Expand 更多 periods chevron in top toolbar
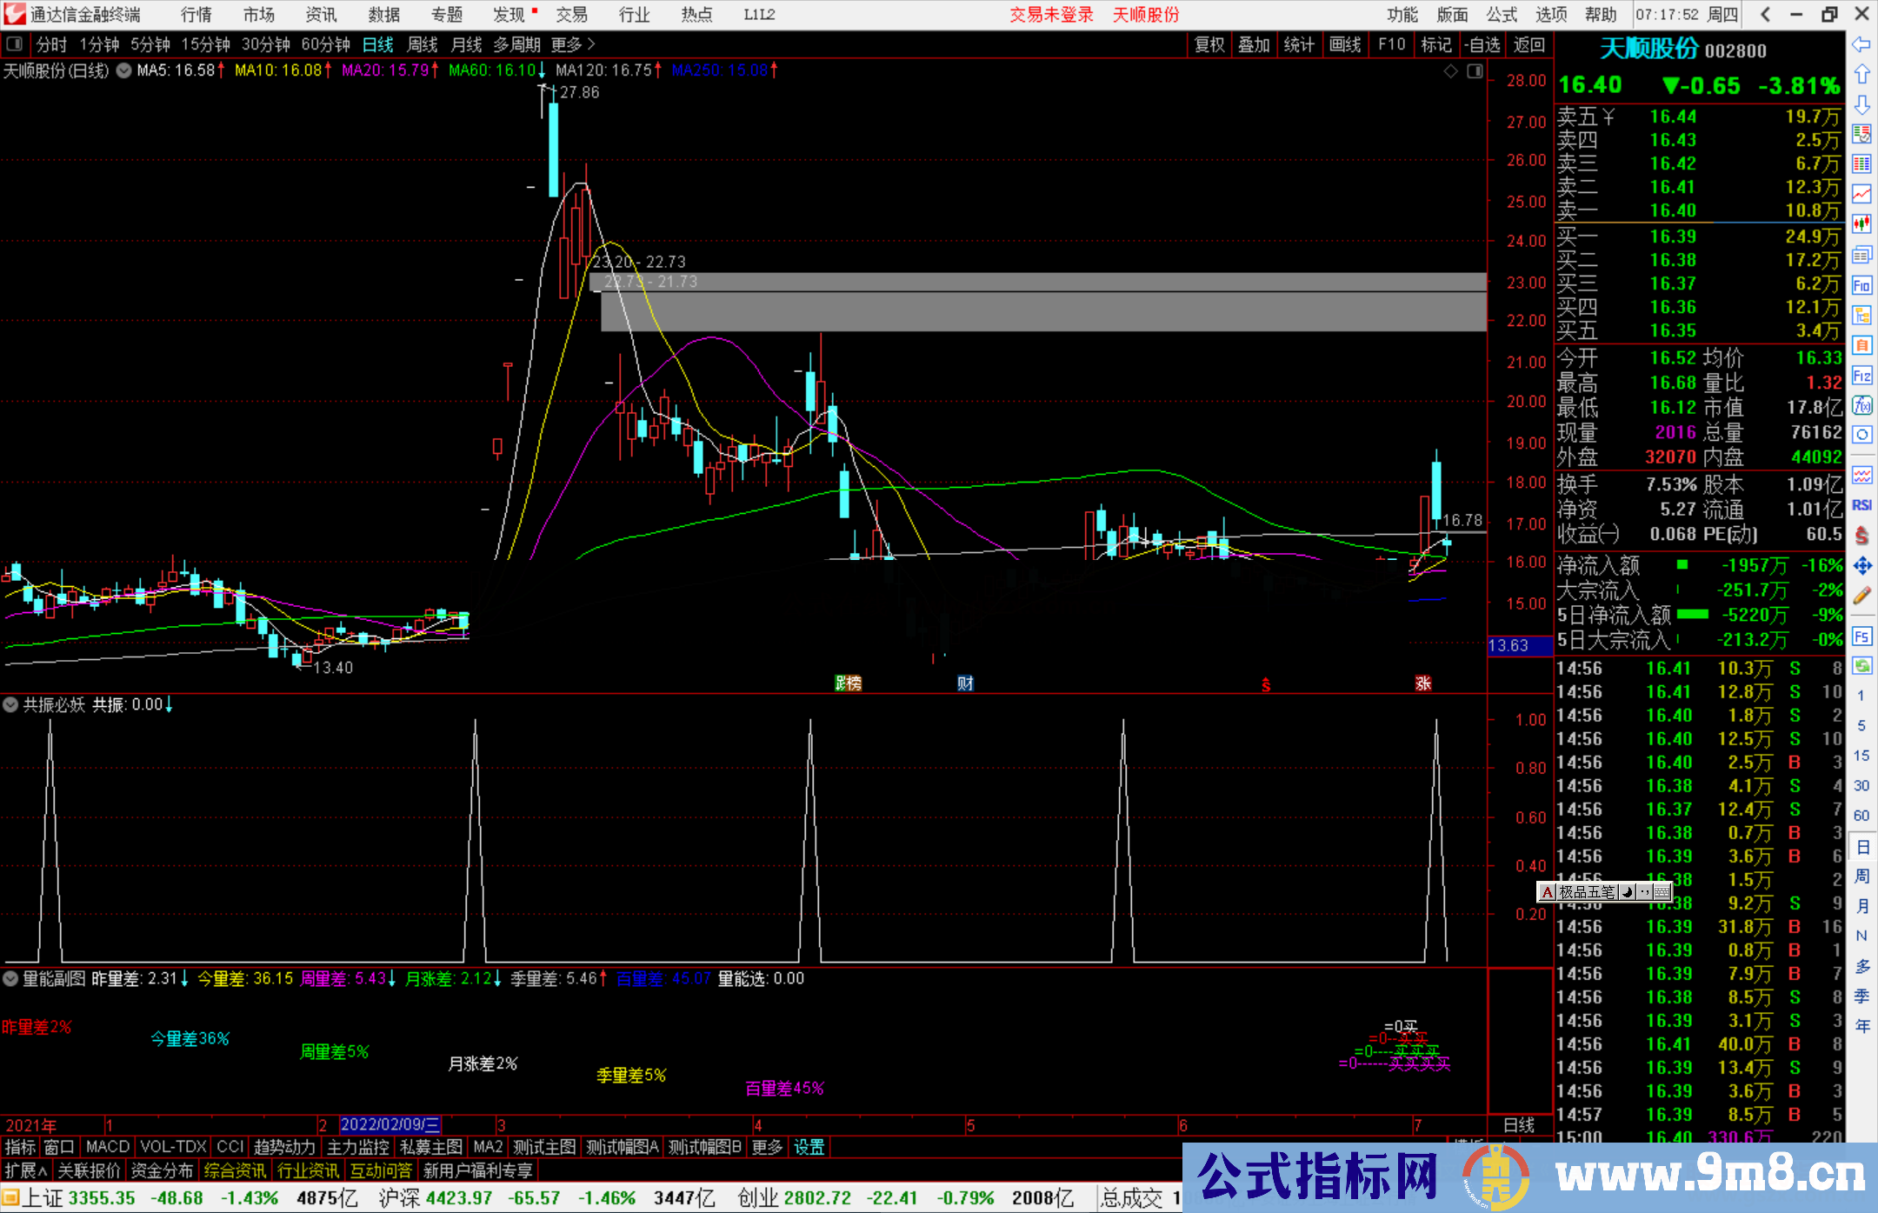 point(573,44)
